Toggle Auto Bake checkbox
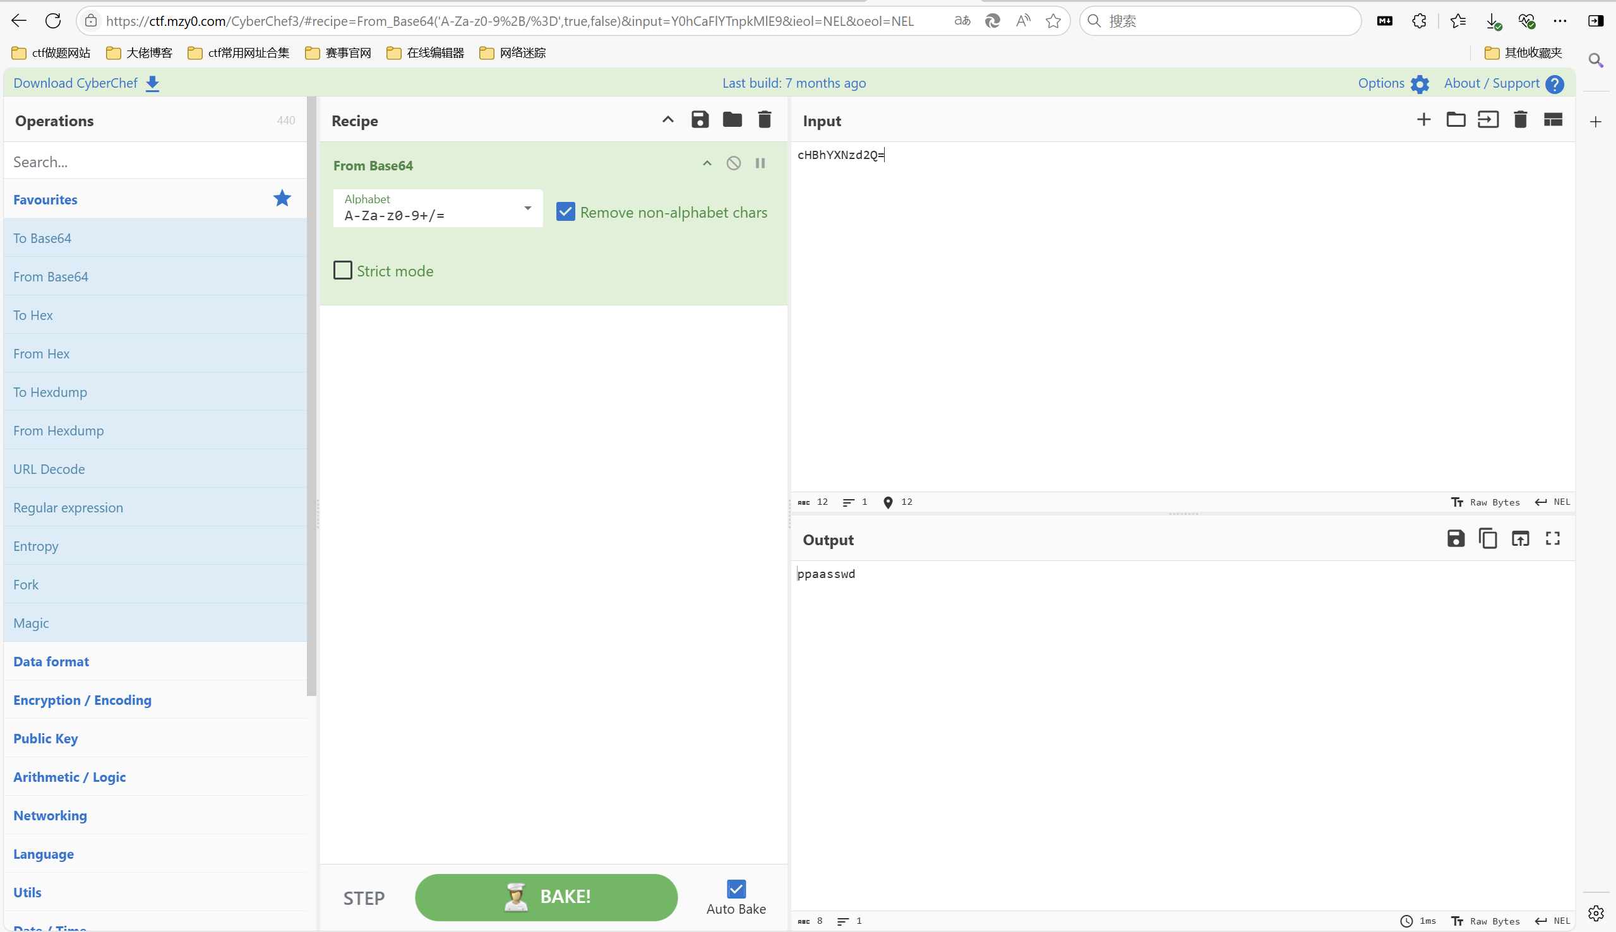 coord(736,888)
